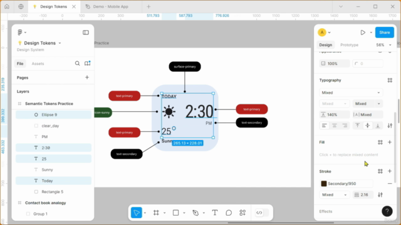Add a new page with plus icon
This screenshot has width=401, height=225.
tap(87, 77)
